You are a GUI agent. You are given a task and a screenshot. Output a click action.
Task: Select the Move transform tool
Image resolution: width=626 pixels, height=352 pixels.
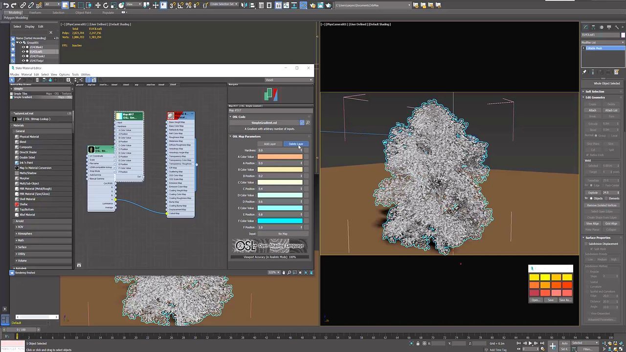pyautogui.click(x=98, y=5)
